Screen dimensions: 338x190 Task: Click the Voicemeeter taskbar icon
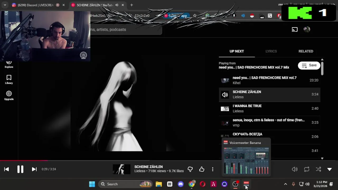click(x=246, y=184)
